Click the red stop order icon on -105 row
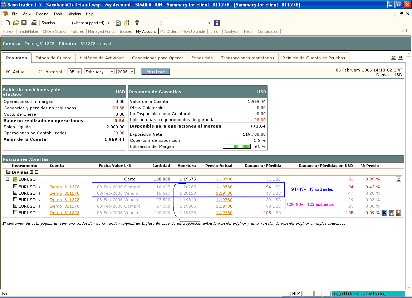This screenshot has width=412, height=298. click(399, 213)
